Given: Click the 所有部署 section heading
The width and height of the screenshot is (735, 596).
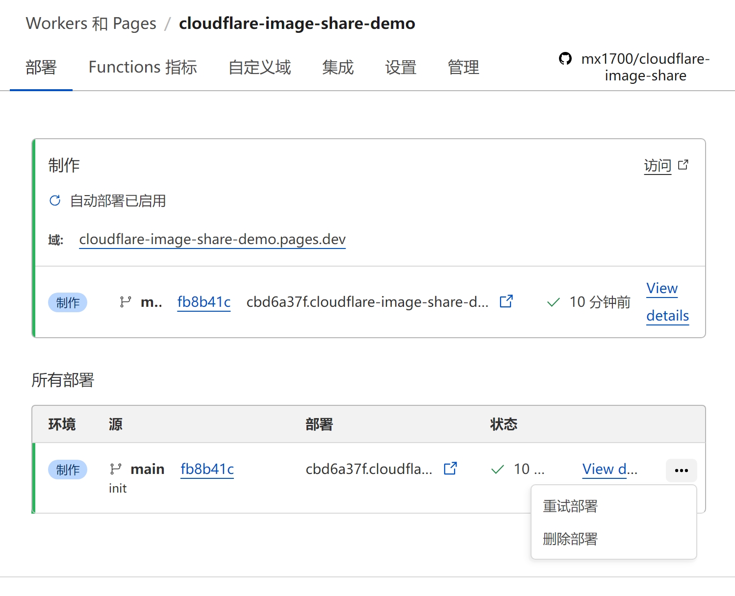Looking at the screenshot, I should (x=63, y=380).
